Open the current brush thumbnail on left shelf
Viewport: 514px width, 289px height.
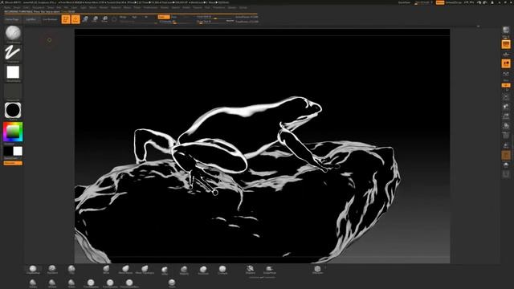pos(13,34)
